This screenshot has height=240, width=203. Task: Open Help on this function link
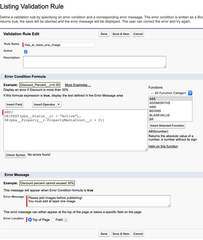[163, 146]
